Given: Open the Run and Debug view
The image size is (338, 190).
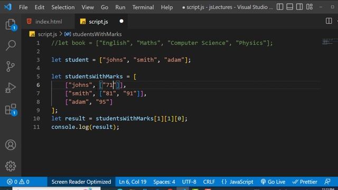Looking at the screenshot, I should (11, 88).
